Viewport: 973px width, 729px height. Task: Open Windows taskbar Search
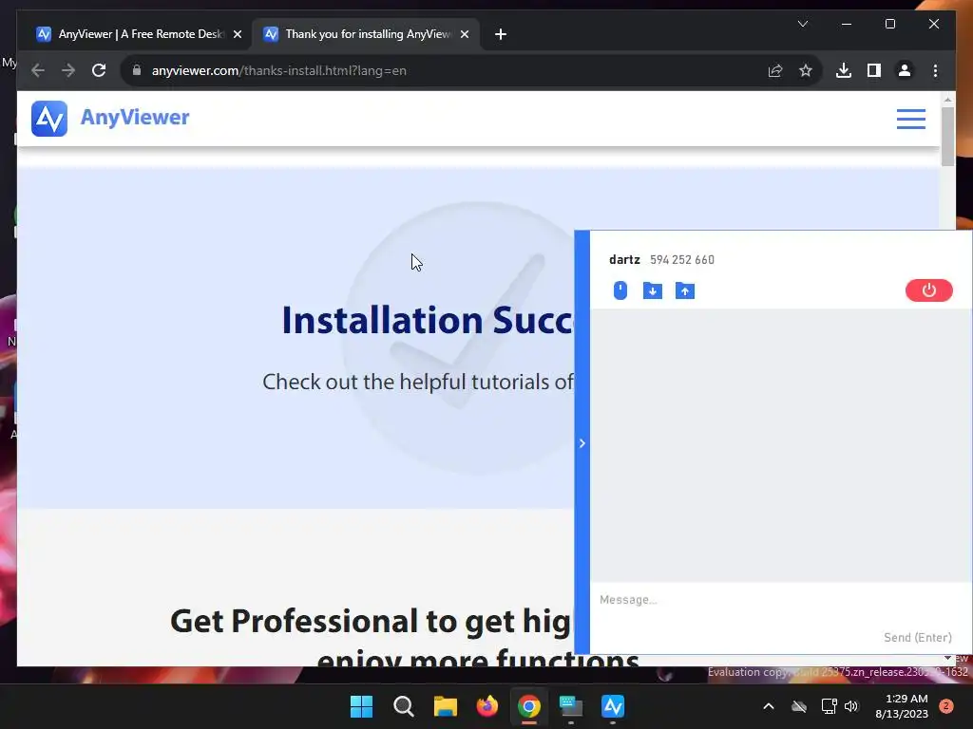[x=403, y=706]
